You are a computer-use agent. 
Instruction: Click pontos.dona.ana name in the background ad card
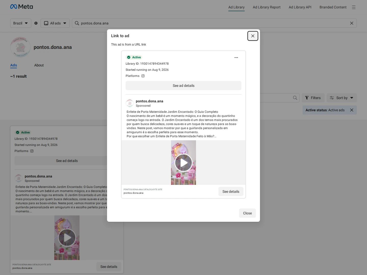[x=38, y=176]
